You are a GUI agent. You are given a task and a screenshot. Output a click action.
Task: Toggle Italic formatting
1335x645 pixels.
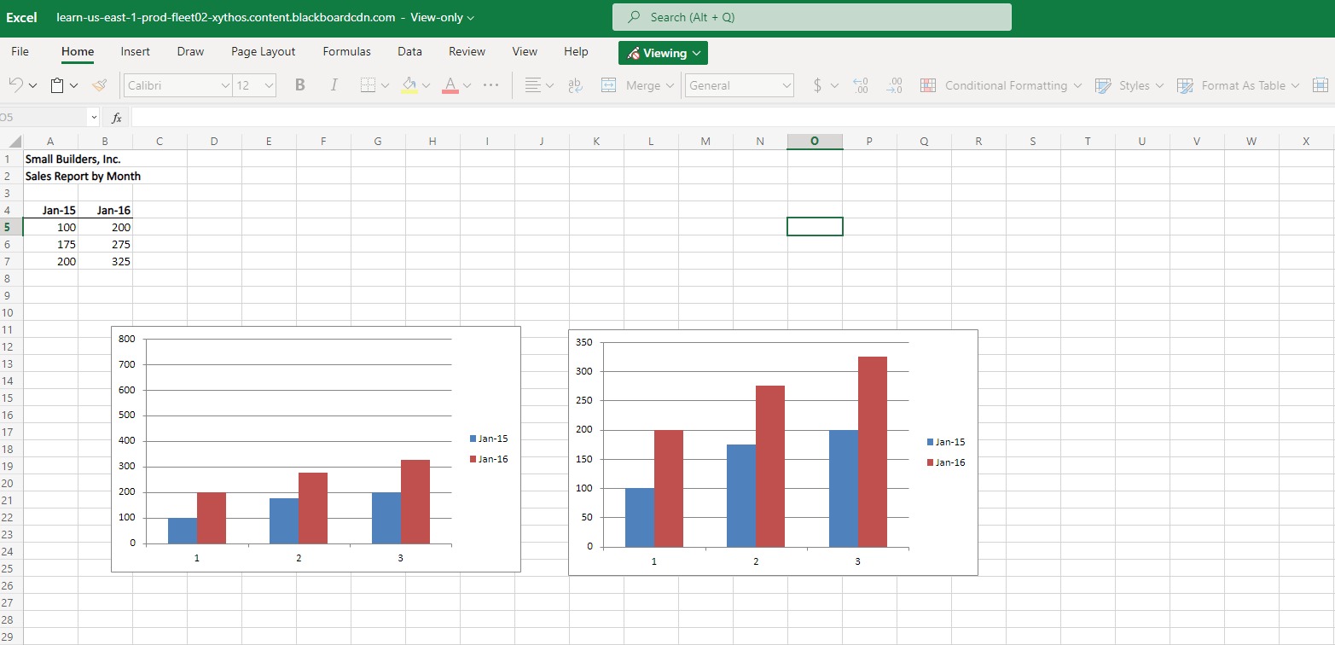[334, 85]
